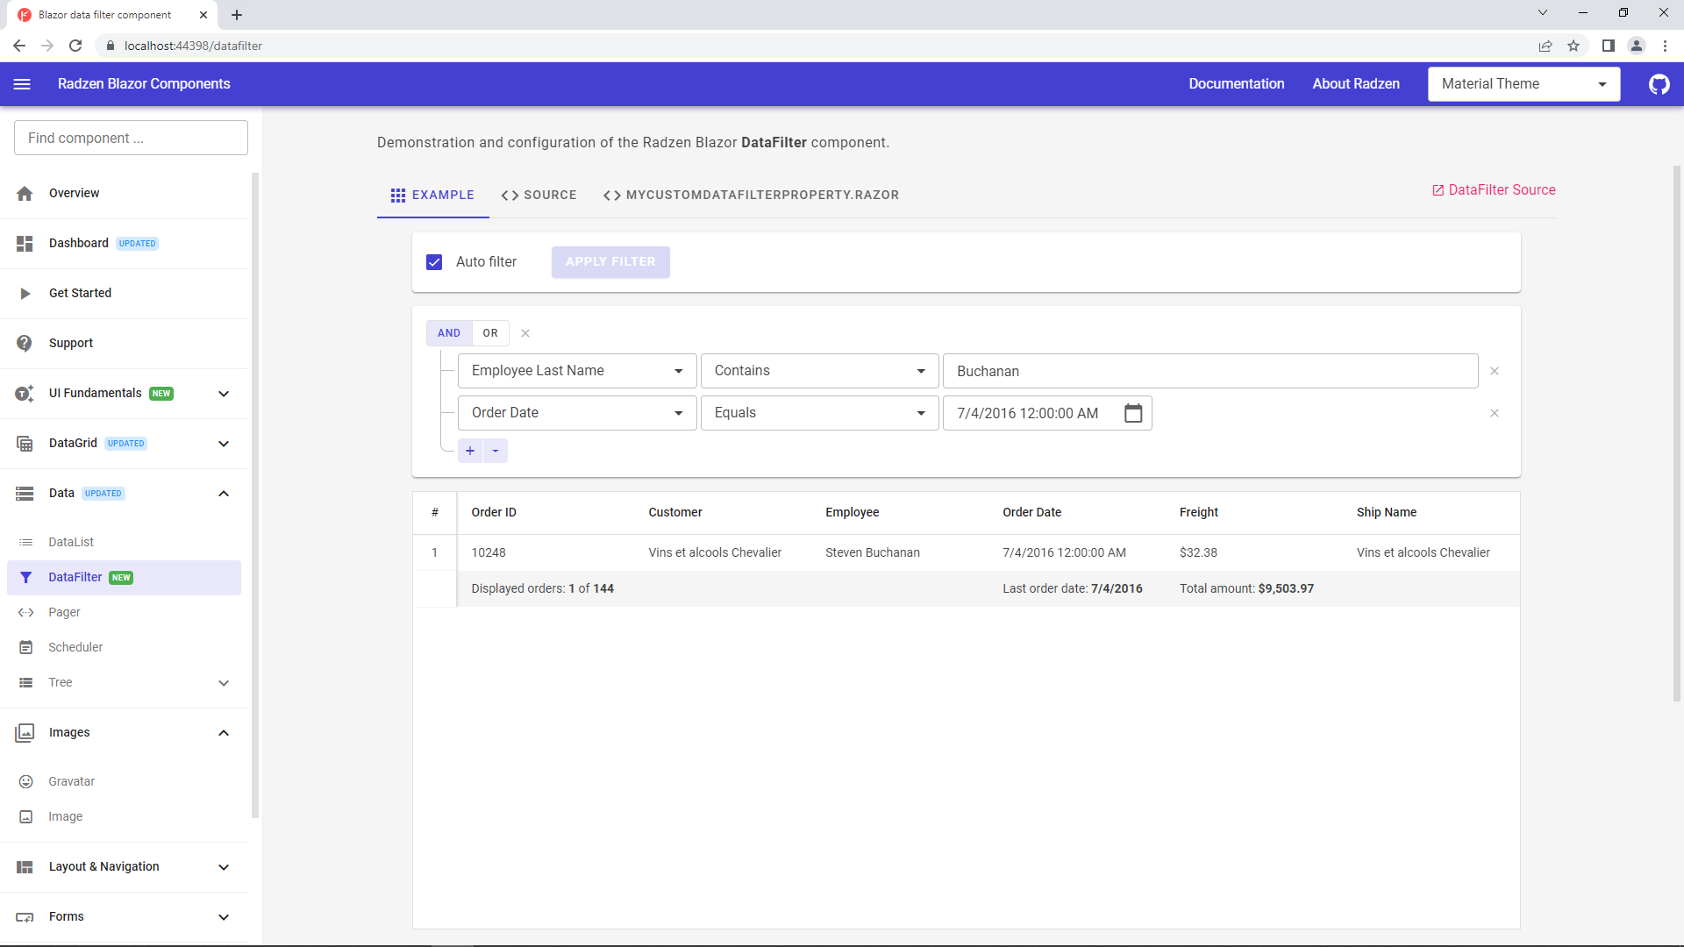Click the Pager icon in the sidebar
Viewport: 1684px width, 947px height.
26,612
